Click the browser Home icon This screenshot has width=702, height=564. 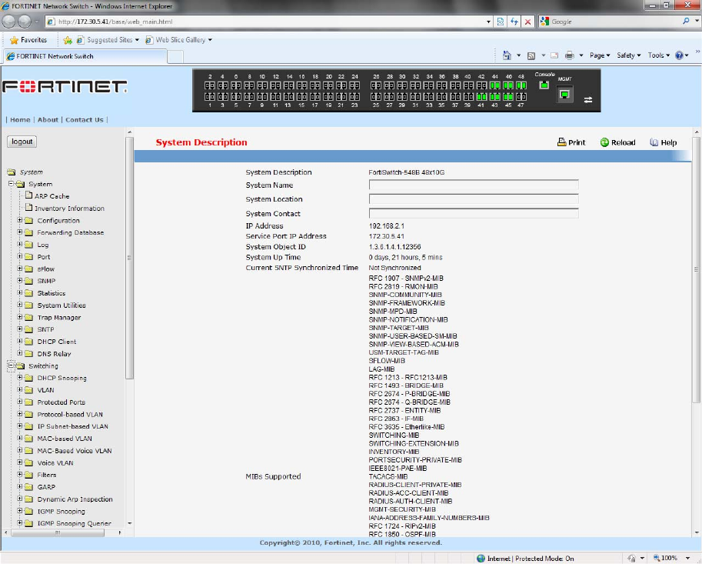point(507,55)
